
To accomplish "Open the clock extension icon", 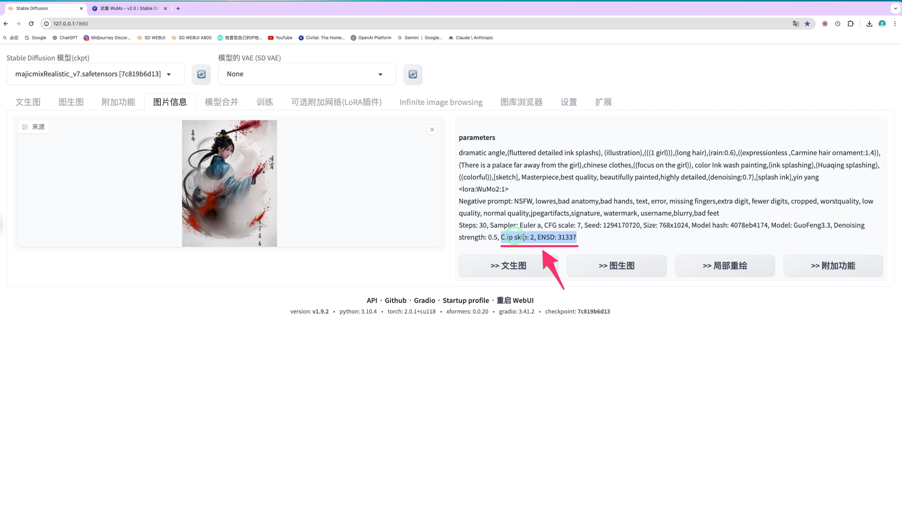I will point(838,23).
